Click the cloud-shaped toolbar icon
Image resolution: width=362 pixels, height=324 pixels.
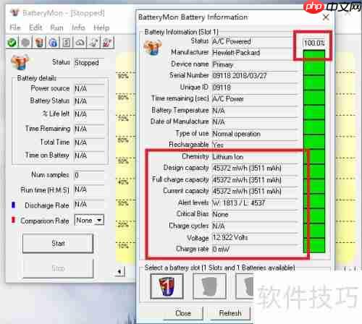point(80,43)
